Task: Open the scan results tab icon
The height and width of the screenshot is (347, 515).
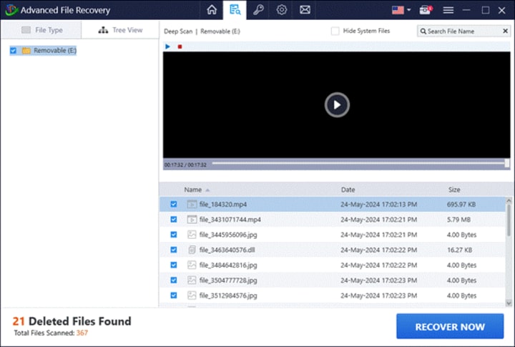Action: [235, 10]
